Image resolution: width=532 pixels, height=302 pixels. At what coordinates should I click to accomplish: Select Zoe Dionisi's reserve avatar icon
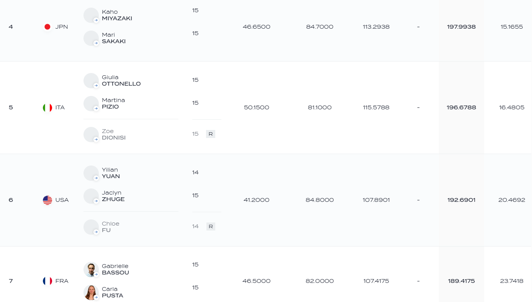[91, 135]
